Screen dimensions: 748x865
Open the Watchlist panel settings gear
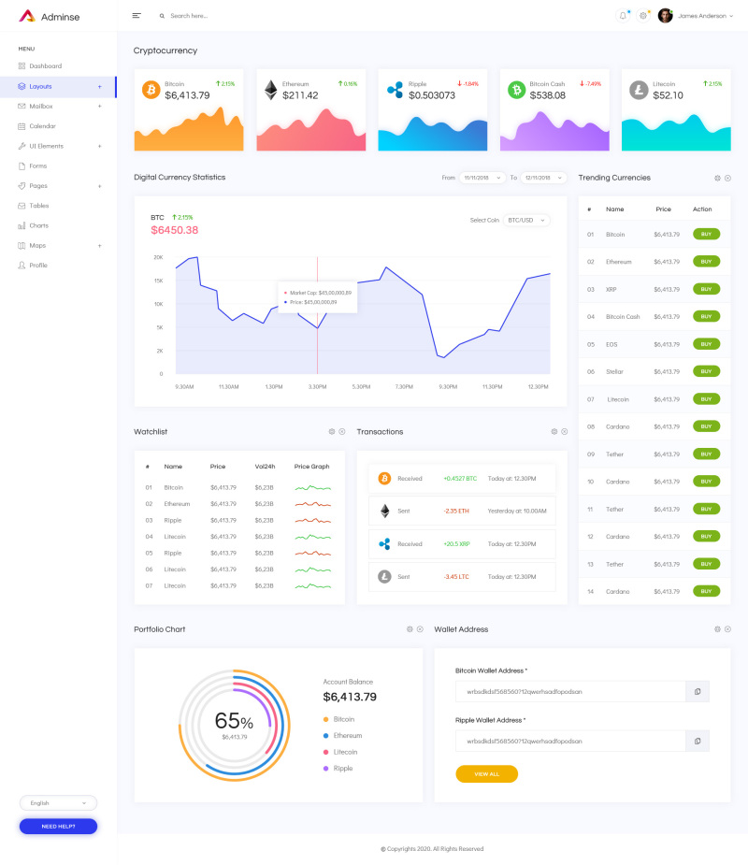(331, 431)
